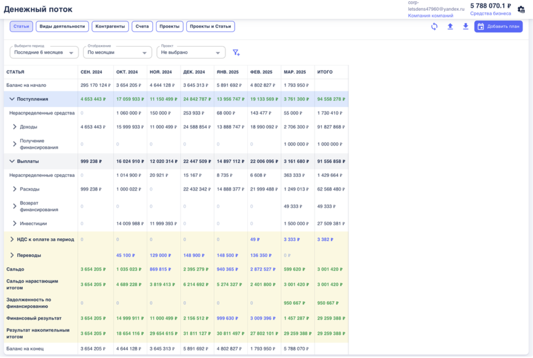This screenshot has width=533, height=358.
Task: Expand the Доходы row
Action: point(15,127)
